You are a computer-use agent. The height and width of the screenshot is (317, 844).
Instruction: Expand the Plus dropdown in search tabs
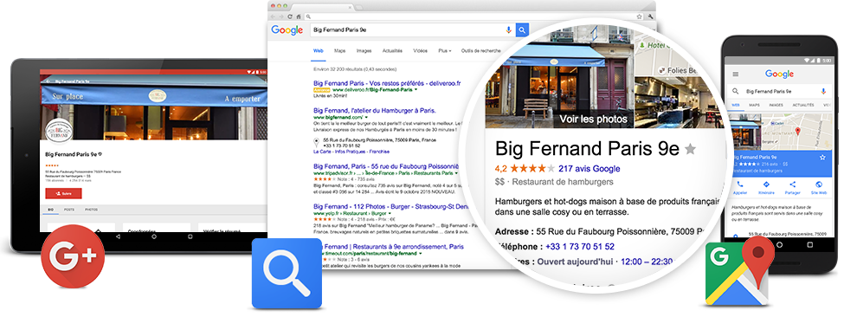(x=445, y=50)
